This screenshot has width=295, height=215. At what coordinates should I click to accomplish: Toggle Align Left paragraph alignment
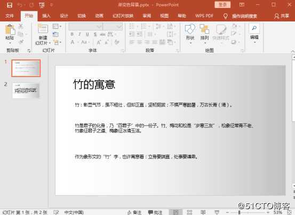[132, 42]
